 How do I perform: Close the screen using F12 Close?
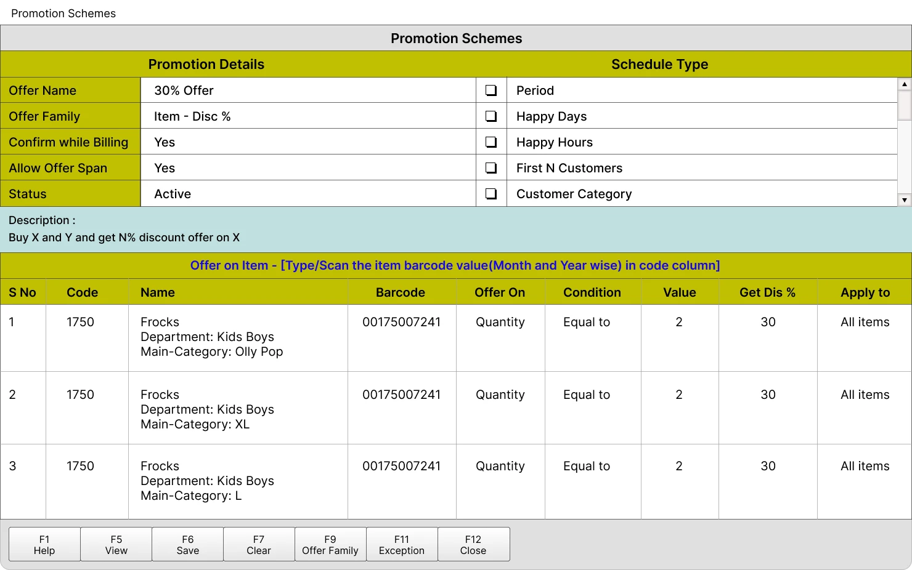point(473,544)
